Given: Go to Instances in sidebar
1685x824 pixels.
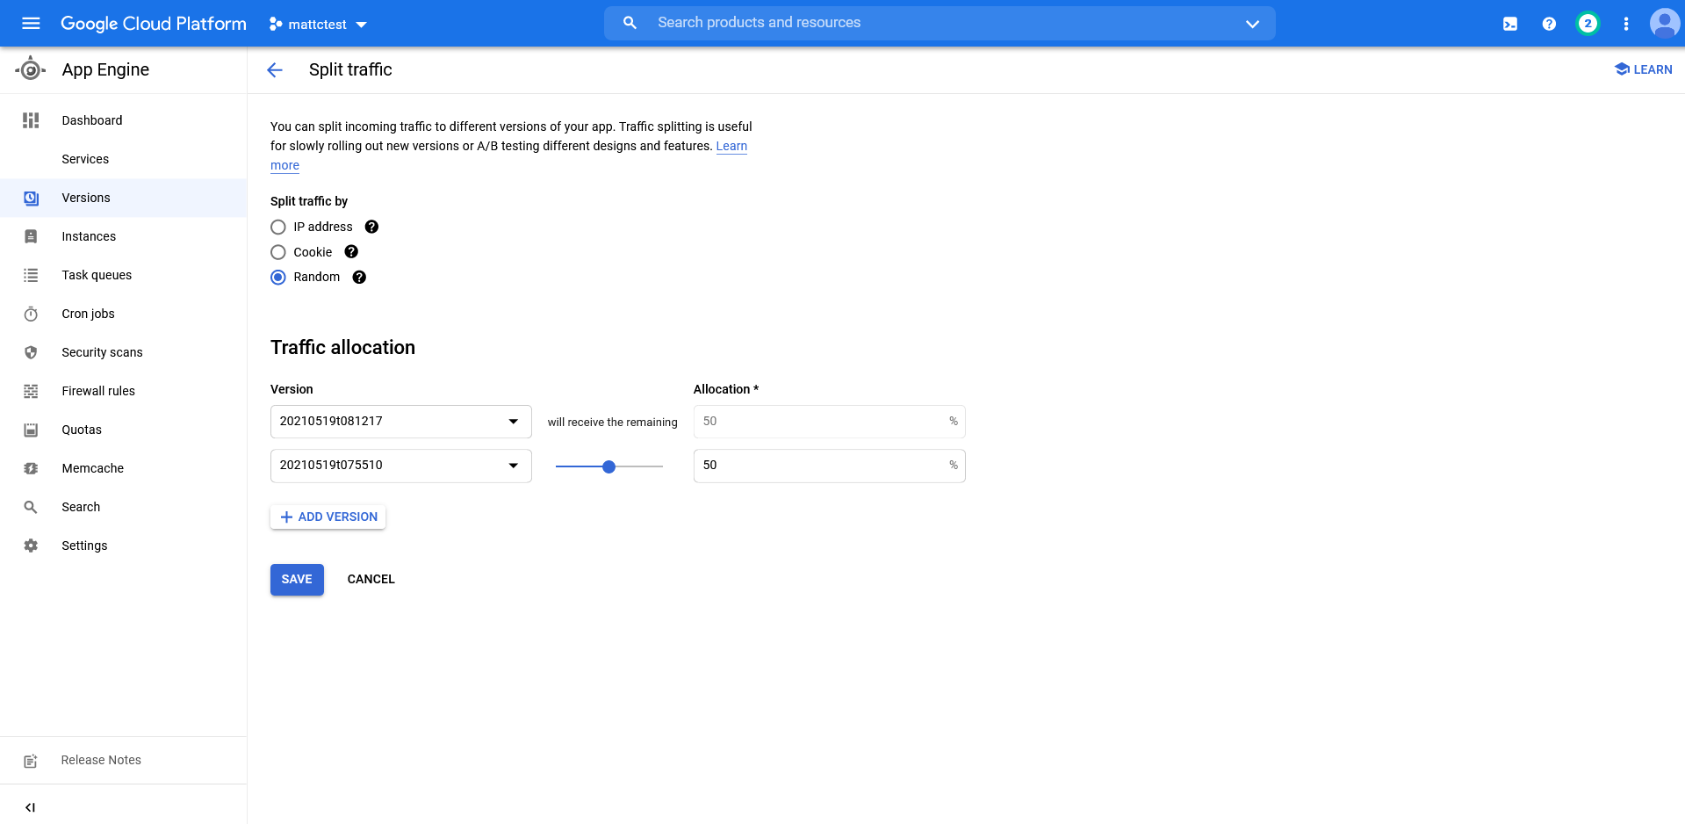Looking at the screenshot, I should tap(89, 236).
